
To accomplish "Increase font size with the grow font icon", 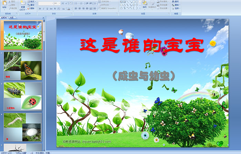I will pyautogui.click(x=63, y=3).
